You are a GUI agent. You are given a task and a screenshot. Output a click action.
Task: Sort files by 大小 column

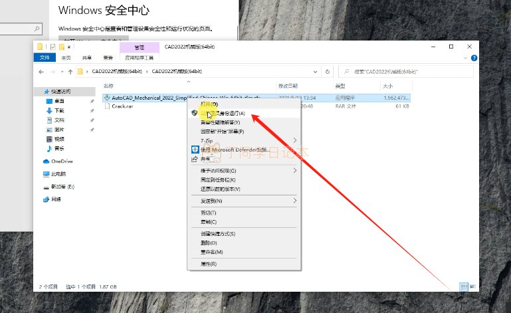[388, 86]
